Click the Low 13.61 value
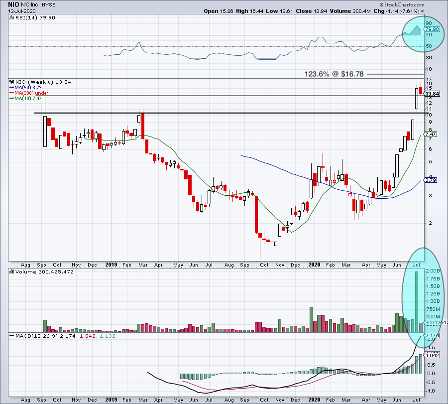 pos(279,11)
